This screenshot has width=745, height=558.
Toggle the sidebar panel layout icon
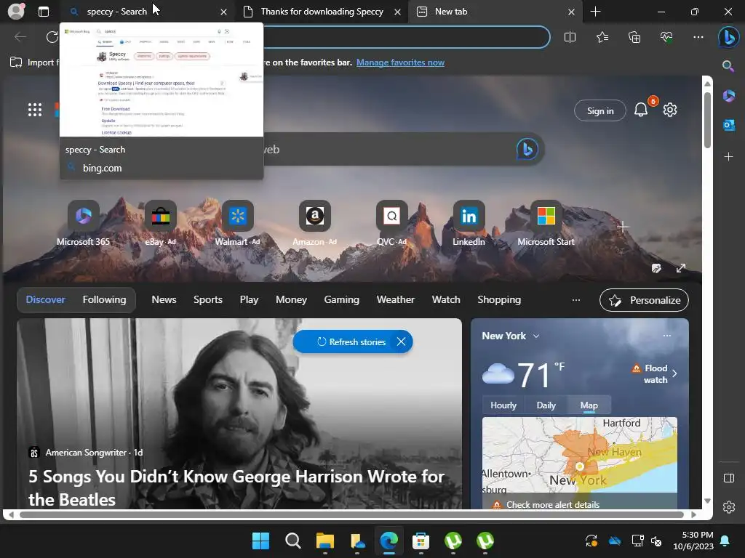[729, 478]
